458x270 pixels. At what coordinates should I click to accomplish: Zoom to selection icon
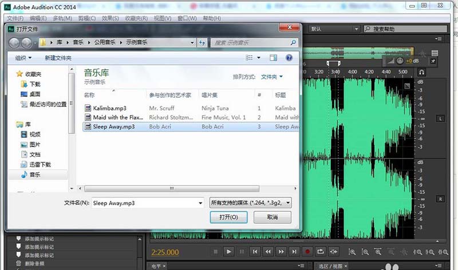(443, 252)
